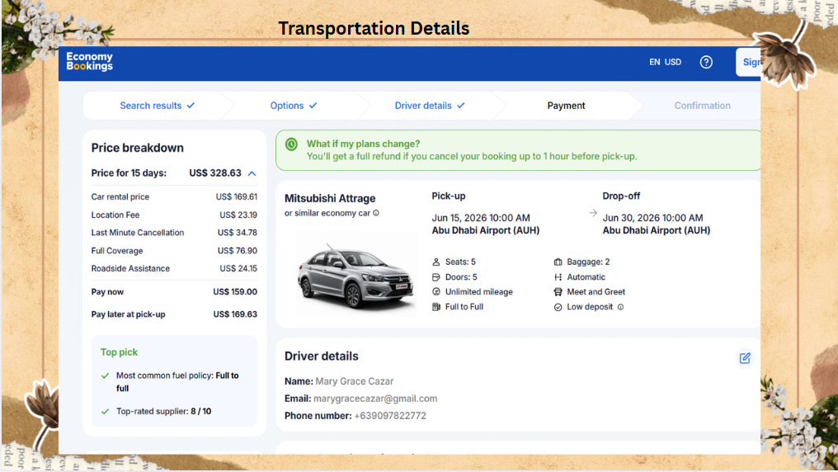Click the Mitsubishi Attrage car title
Screen dimensions: 838x472
coord(330,198)
